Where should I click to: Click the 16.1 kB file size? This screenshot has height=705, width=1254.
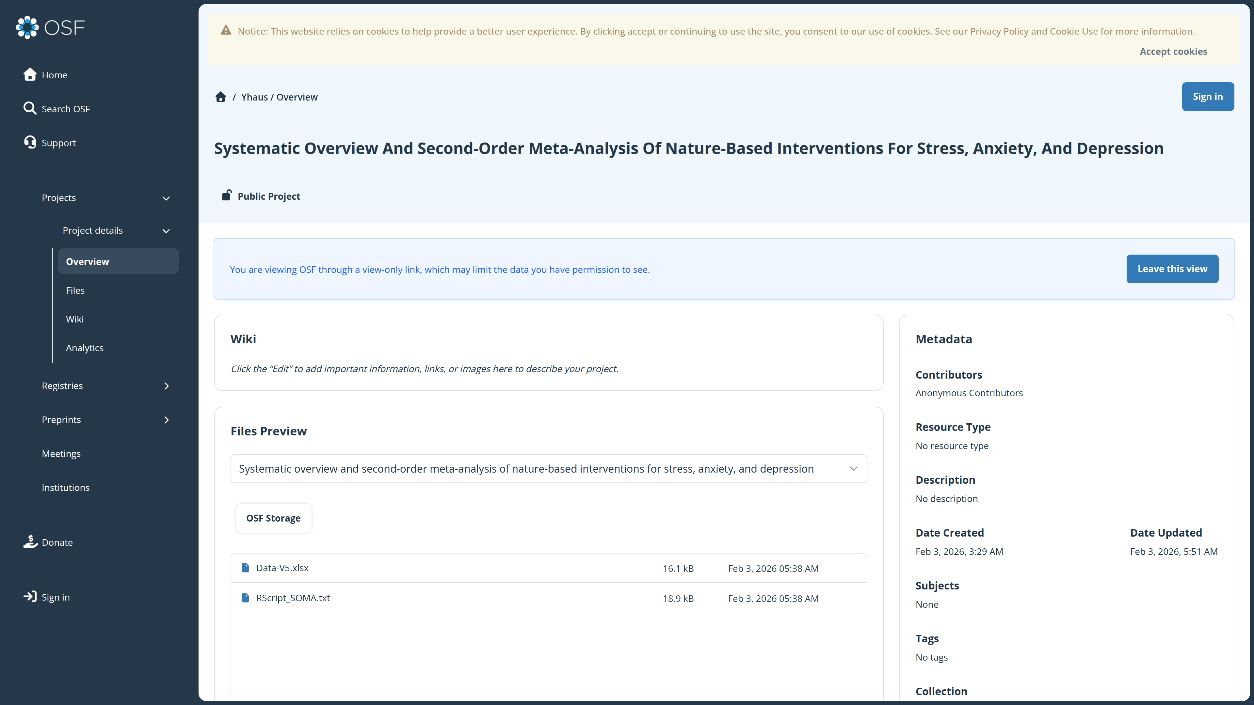pos(678,568)
